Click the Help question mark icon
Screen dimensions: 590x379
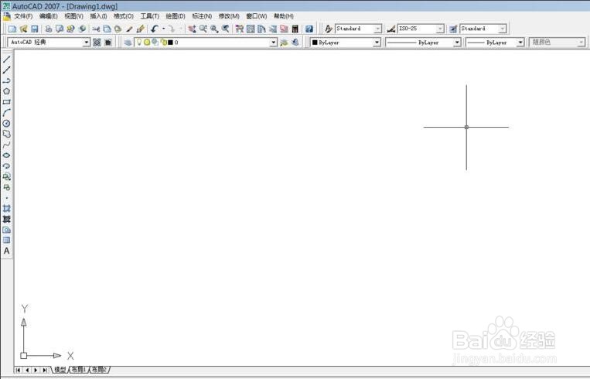coord(309,29)
